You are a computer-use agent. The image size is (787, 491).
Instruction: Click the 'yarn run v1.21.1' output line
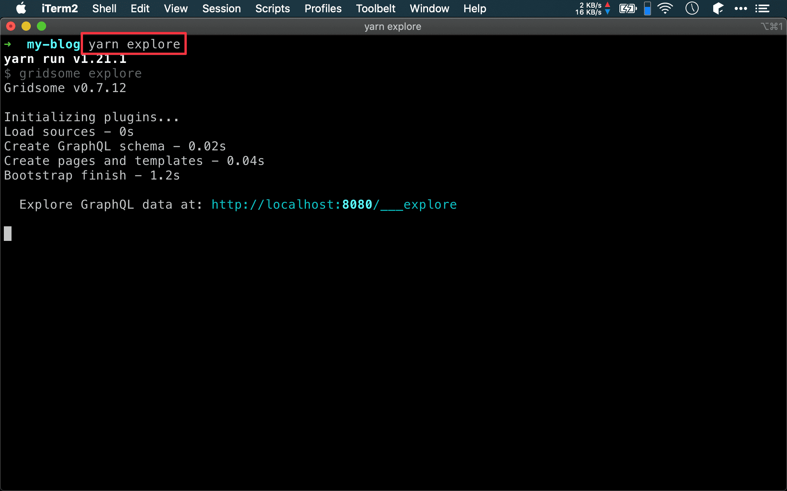coord(65,59)
